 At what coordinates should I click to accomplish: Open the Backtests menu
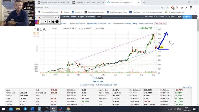pos(90,17)
